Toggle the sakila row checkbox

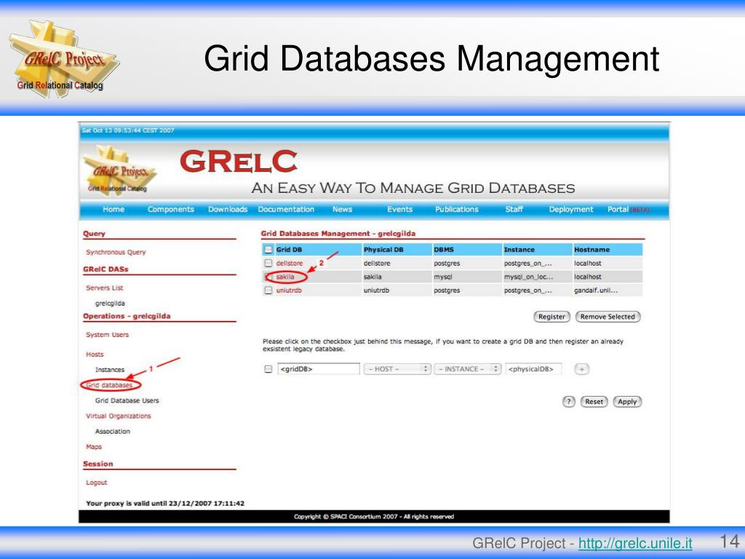pyautogui.click(x=268, y=277)
